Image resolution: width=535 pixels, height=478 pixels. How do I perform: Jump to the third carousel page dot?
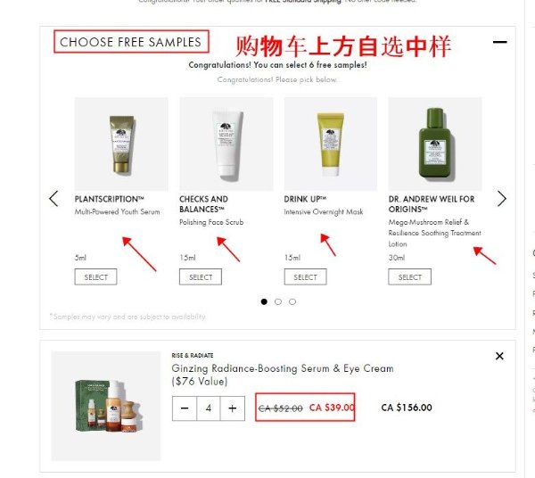click(x=292, y=302)
